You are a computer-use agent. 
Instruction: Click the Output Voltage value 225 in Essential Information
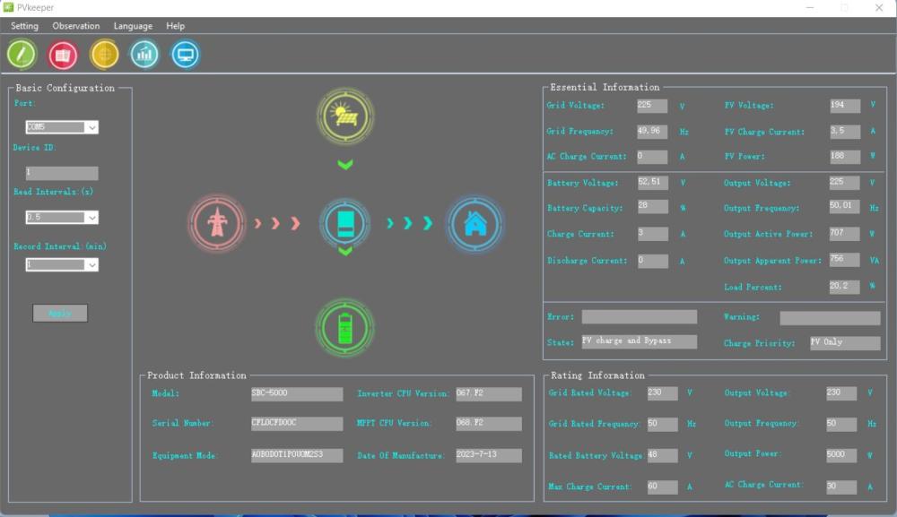(x=844, y=183)
